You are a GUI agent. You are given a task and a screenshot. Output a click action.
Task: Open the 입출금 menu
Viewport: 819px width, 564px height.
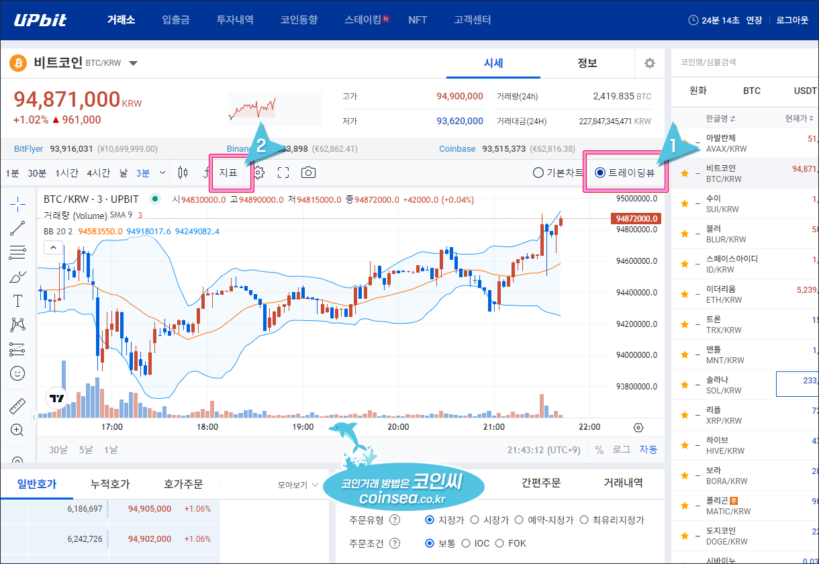[x=176, y=19]
